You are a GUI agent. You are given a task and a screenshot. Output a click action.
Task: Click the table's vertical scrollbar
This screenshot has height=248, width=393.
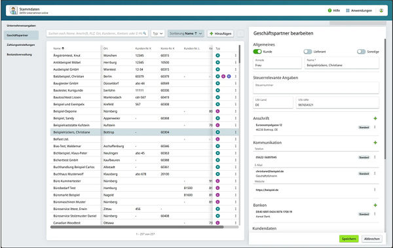(x=240, y=54)
